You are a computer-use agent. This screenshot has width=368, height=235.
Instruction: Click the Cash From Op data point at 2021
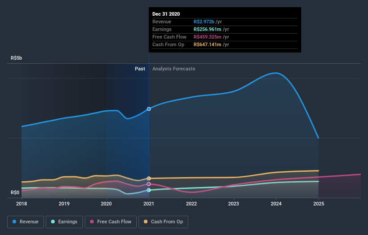pos(149,178)
